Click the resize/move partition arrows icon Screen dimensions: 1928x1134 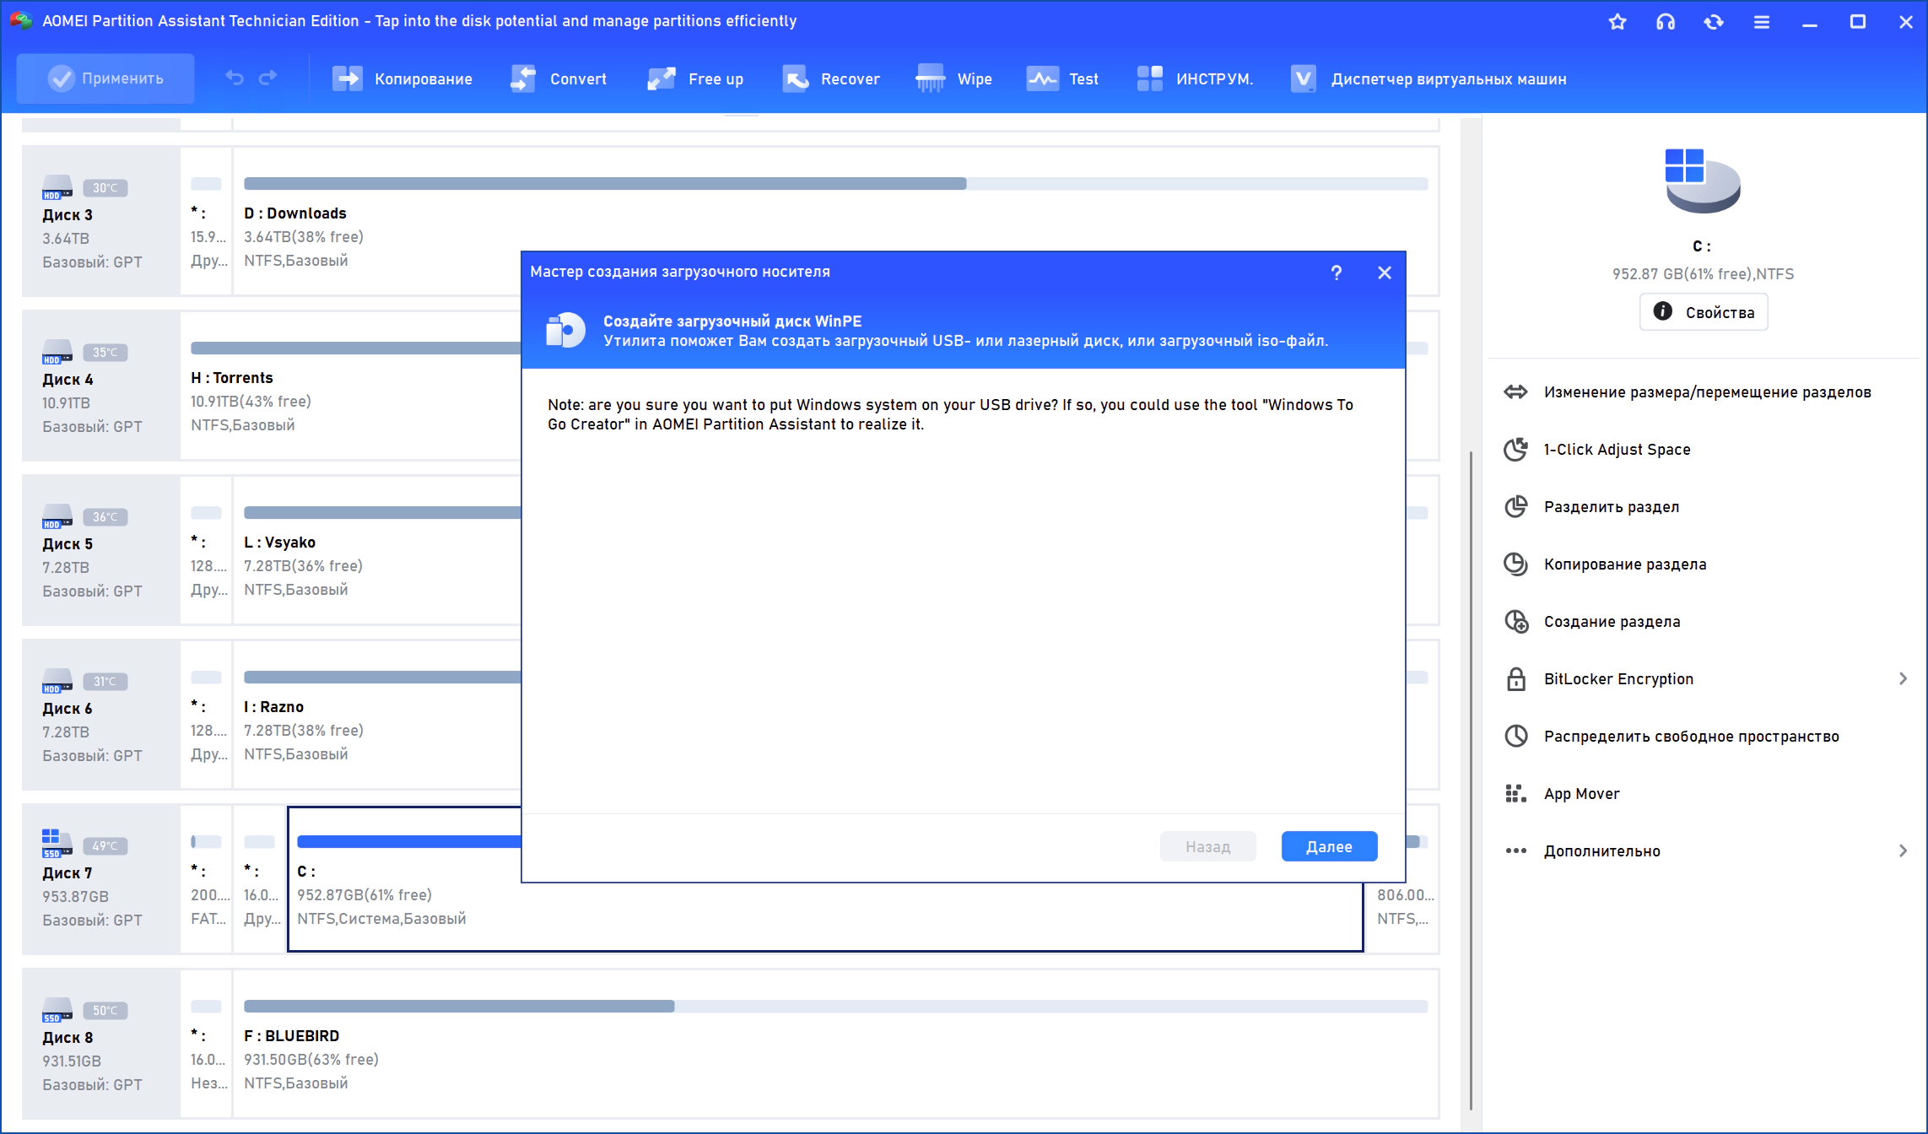1516,392
